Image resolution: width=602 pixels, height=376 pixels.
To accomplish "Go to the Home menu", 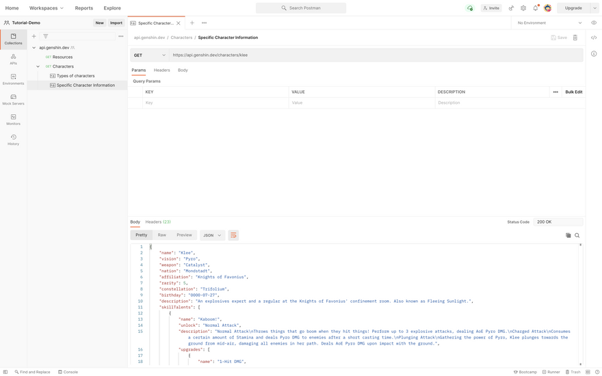I will [12, 8].
